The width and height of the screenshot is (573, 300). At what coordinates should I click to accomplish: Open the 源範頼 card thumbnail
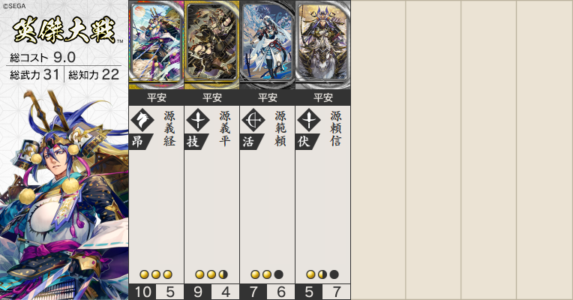tap(268, 45)
